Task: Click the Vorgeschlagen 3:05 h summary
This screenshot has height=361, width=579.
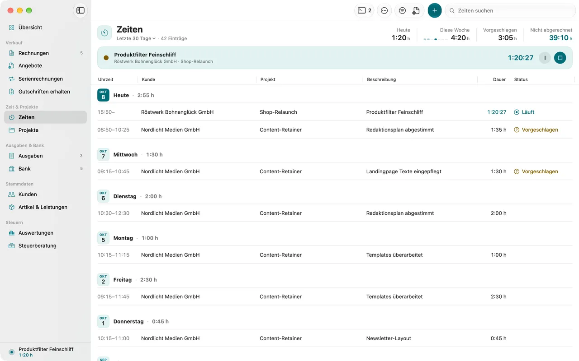Action: pyautogui.click(x=500, y=34)
